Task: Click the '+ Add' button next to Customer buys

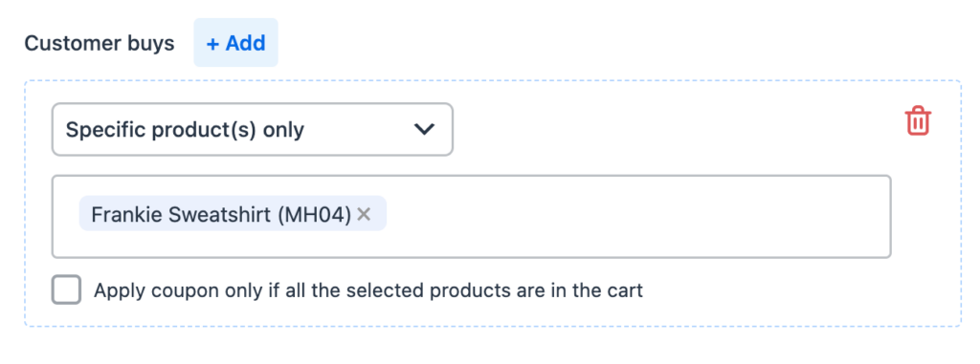Action: pos(235,42)
